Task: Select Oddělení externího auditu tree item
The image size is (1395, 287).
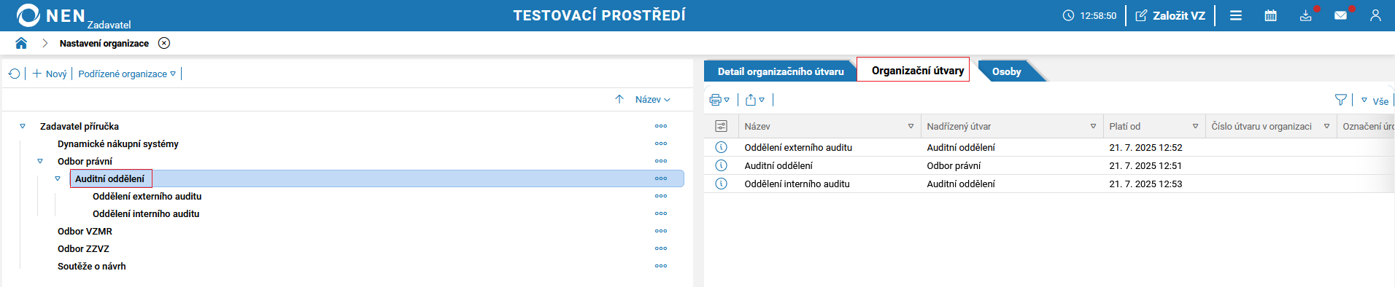Action: pos(147,196)
